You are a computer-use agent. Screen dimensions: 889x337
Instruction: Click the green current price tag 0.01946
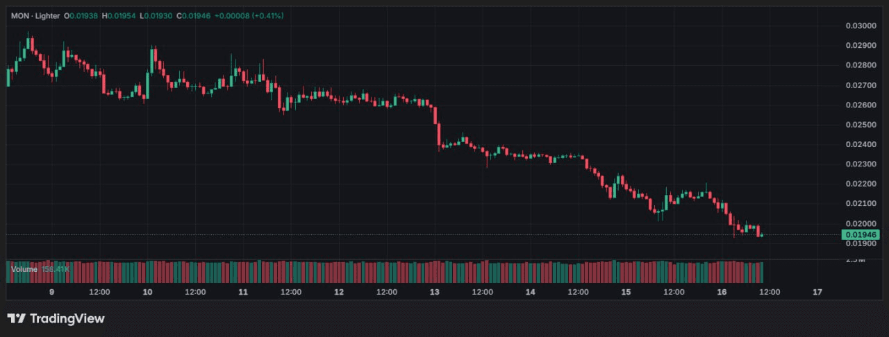pyautogui.click(x=861, y=235)
